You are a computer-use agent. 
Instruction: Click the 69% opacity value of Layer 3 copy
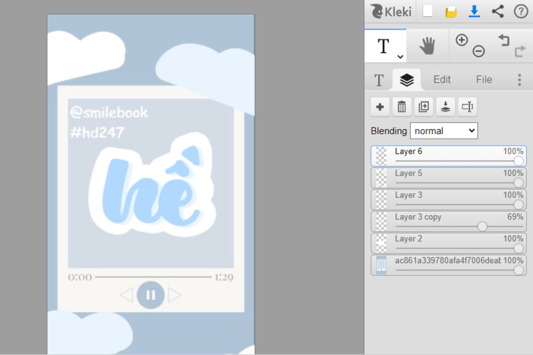515,217
